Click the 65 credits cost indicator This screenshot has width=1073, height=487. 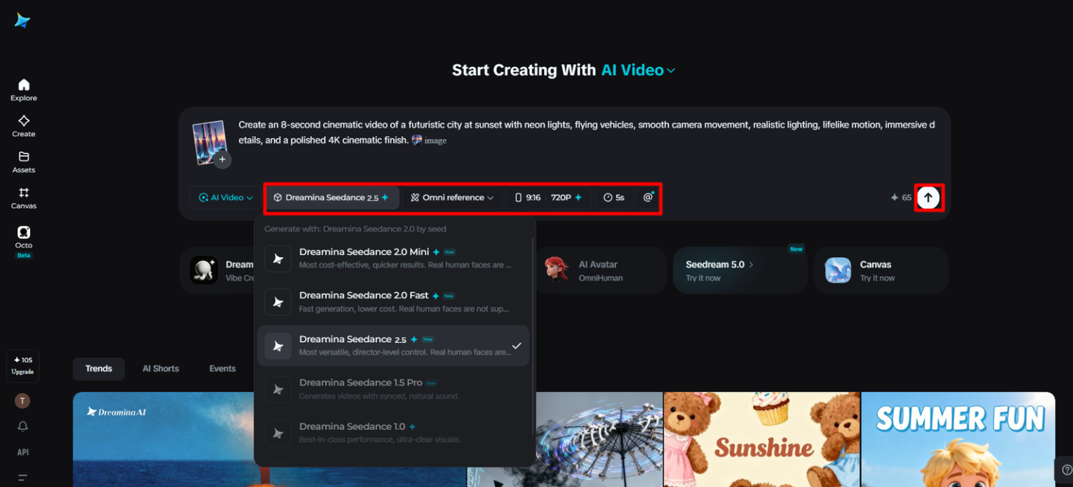tap(901, 198)
